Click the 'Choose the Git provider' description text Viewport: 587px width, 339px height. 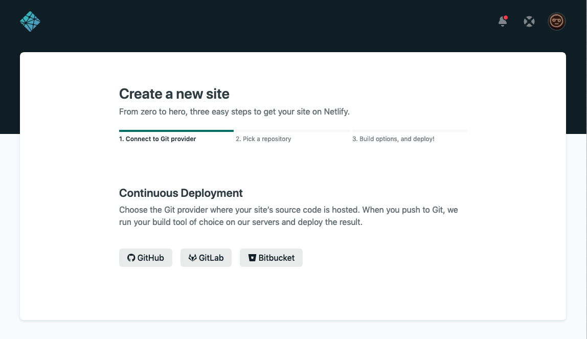click(x=288, y=216)
